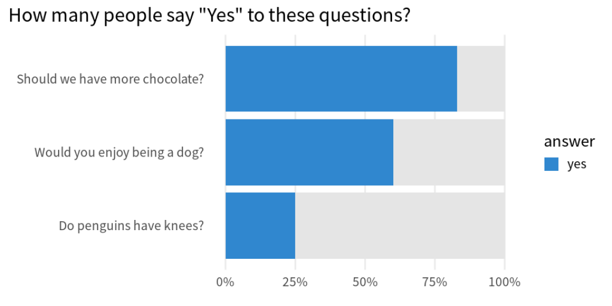Click the 'answer' legend title
The image size is (612, 306).
(x=569, y=141)
